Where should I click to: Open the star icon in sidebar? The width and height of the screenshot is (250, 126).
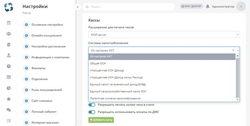coord(9,99)
